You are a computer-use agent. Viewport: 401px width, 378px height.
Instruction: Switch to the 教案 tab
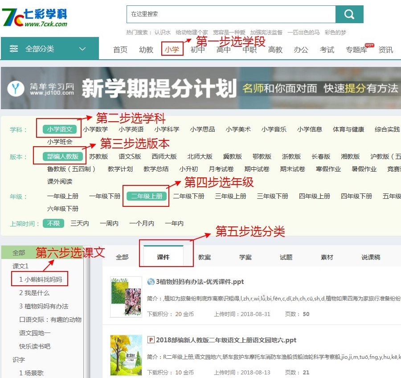coord(205,257)
